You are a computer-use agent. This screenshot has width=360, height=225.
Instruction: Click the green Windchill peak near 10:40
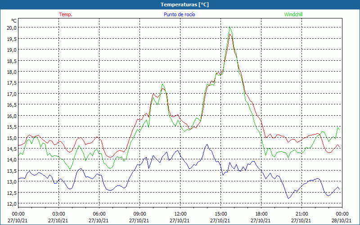tap(162, 84)
